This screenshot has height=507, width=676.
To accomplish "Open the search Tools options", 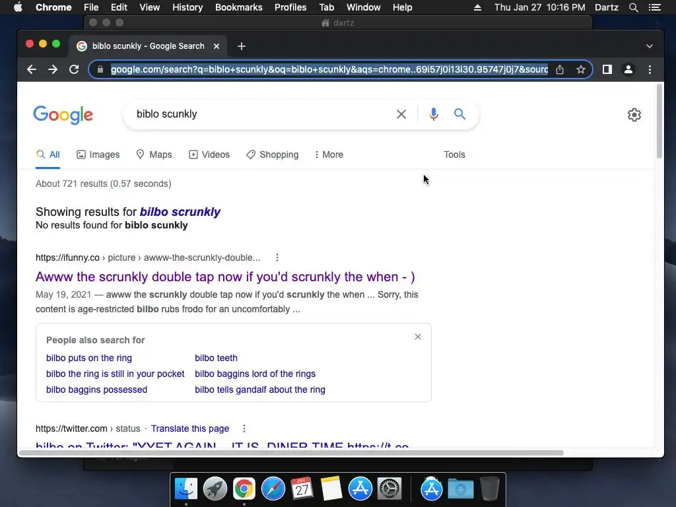I will (x=454, y=154).
